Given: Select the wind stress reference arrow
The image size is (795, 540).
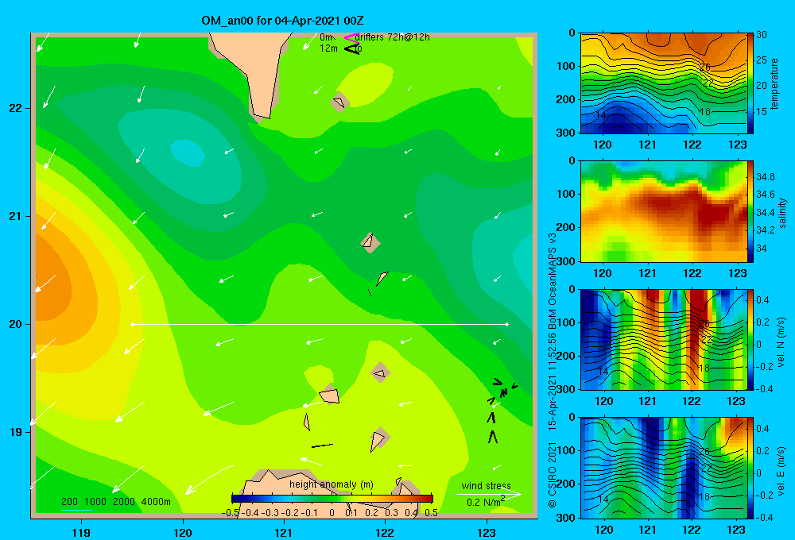Looking at the screenshot, I should coord(488,494).
